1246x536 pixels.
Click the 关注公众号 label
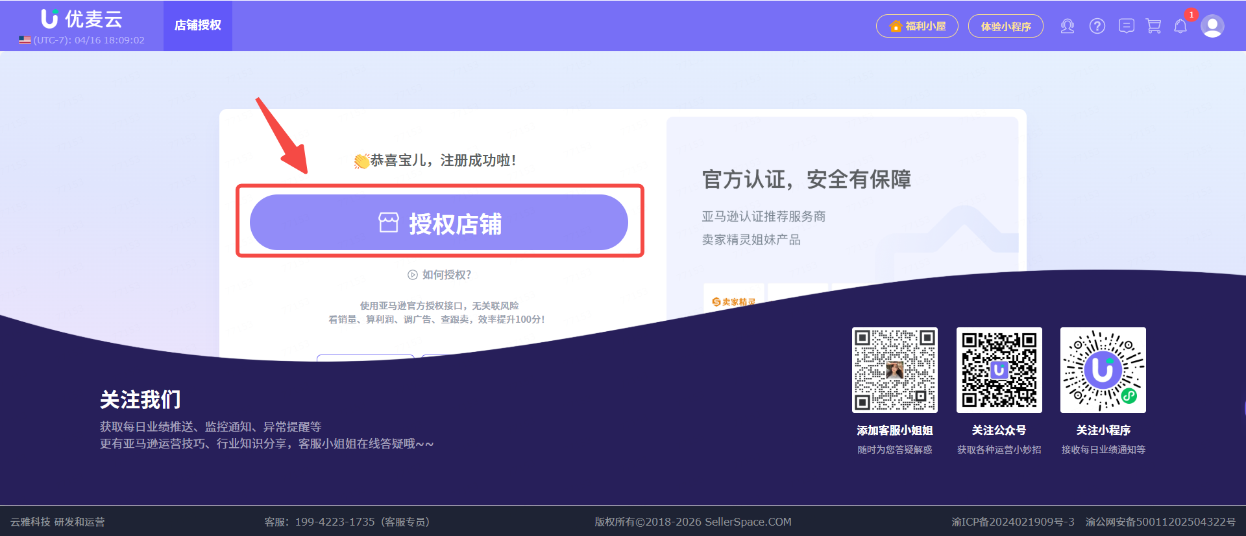999,430
